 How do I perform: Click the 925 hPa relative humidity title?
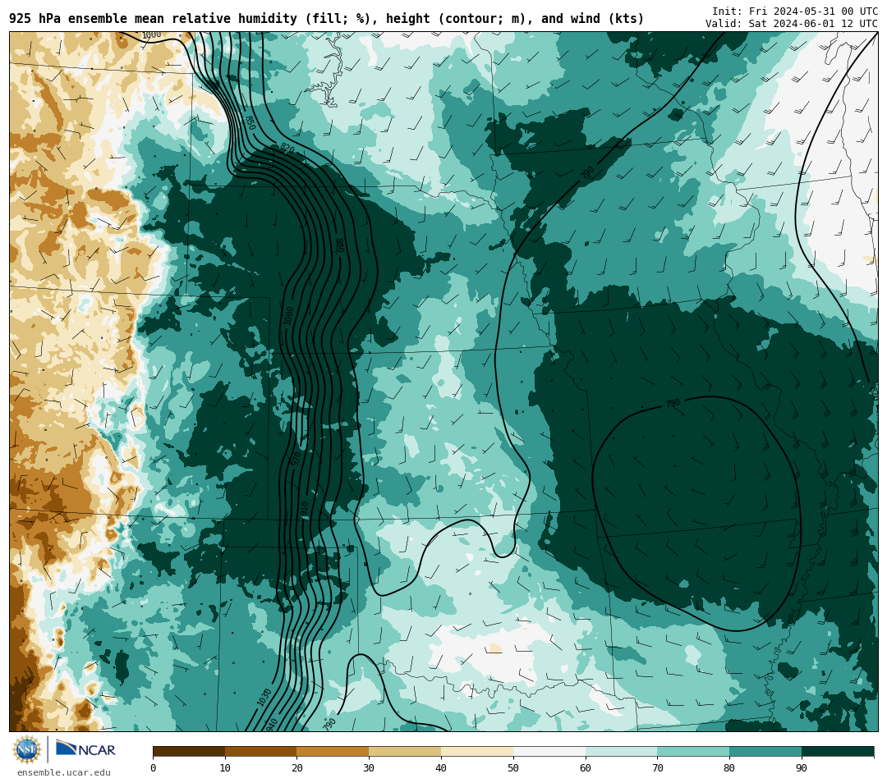tap(326, 19)
